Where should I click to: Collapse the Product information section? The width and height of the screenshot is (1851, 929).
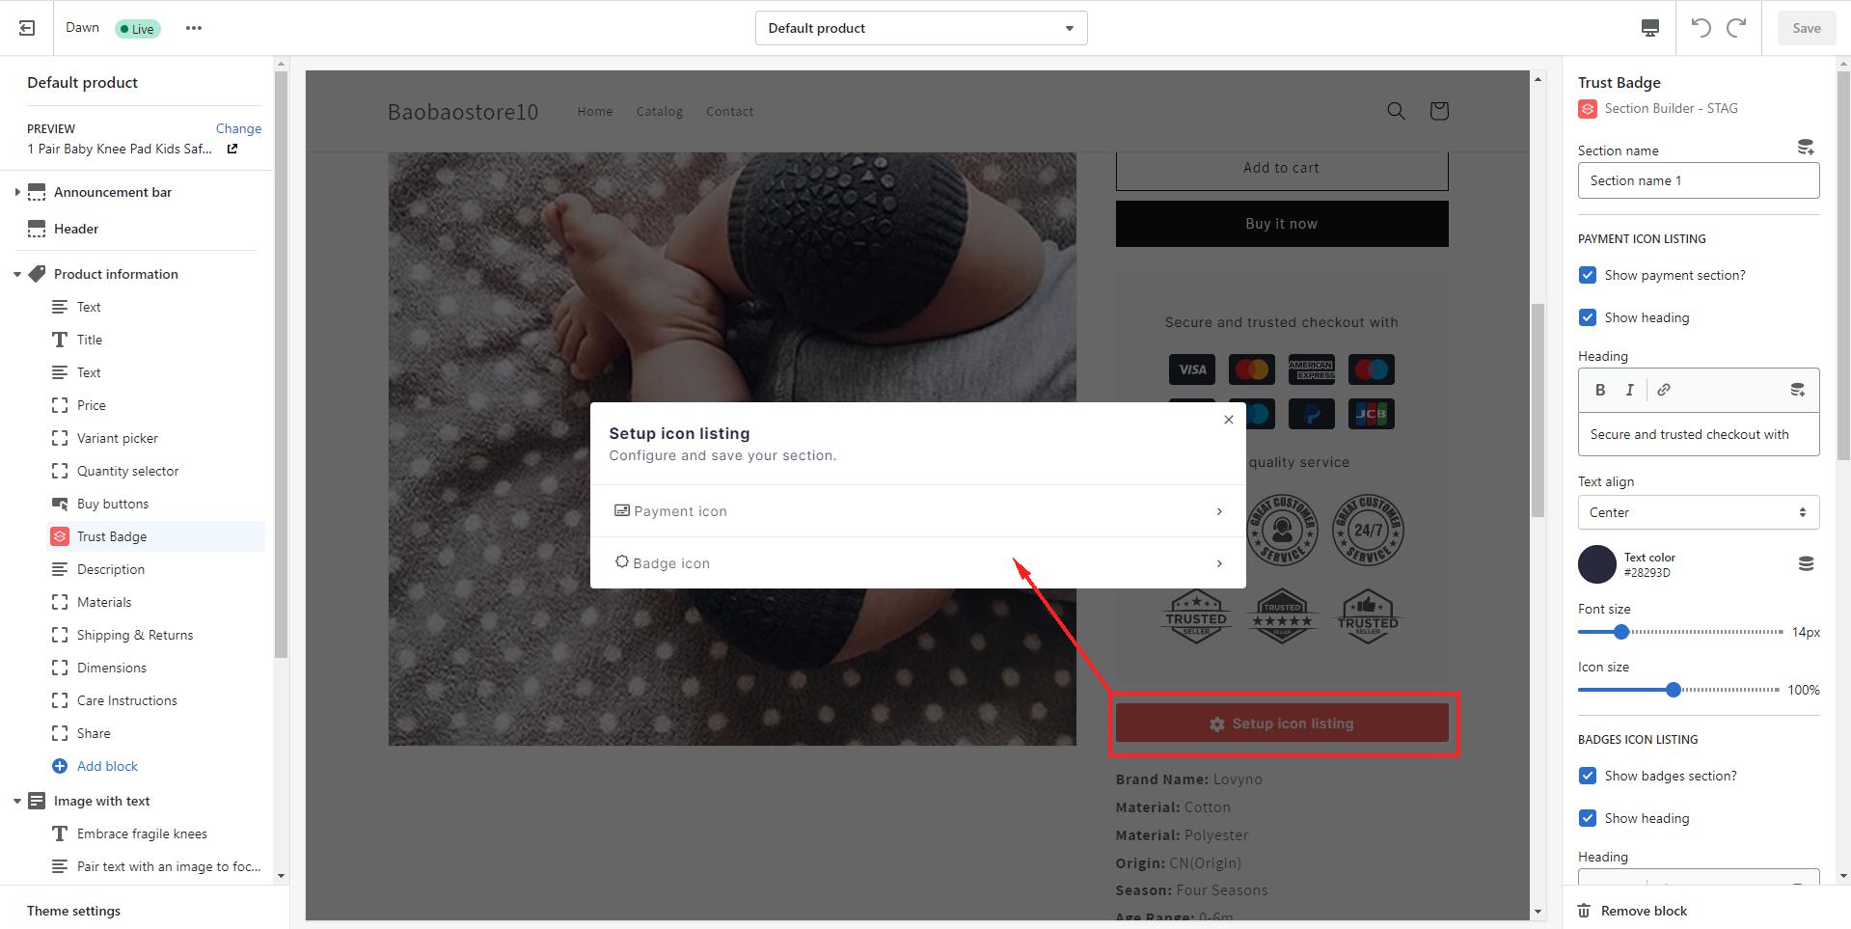tap(17, 274)
